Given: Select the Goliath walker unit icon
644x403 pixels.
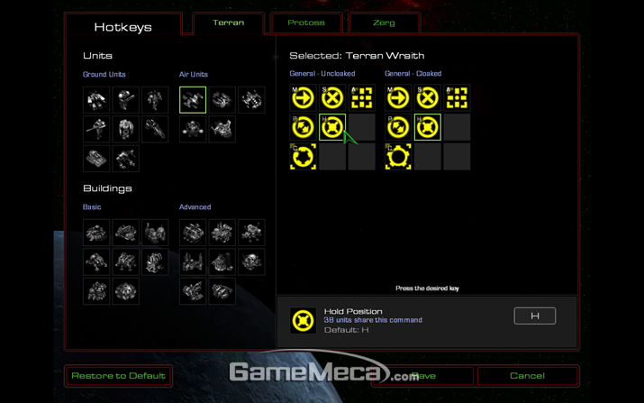Looking at the screenshot, I should click(x=126, y=159).
